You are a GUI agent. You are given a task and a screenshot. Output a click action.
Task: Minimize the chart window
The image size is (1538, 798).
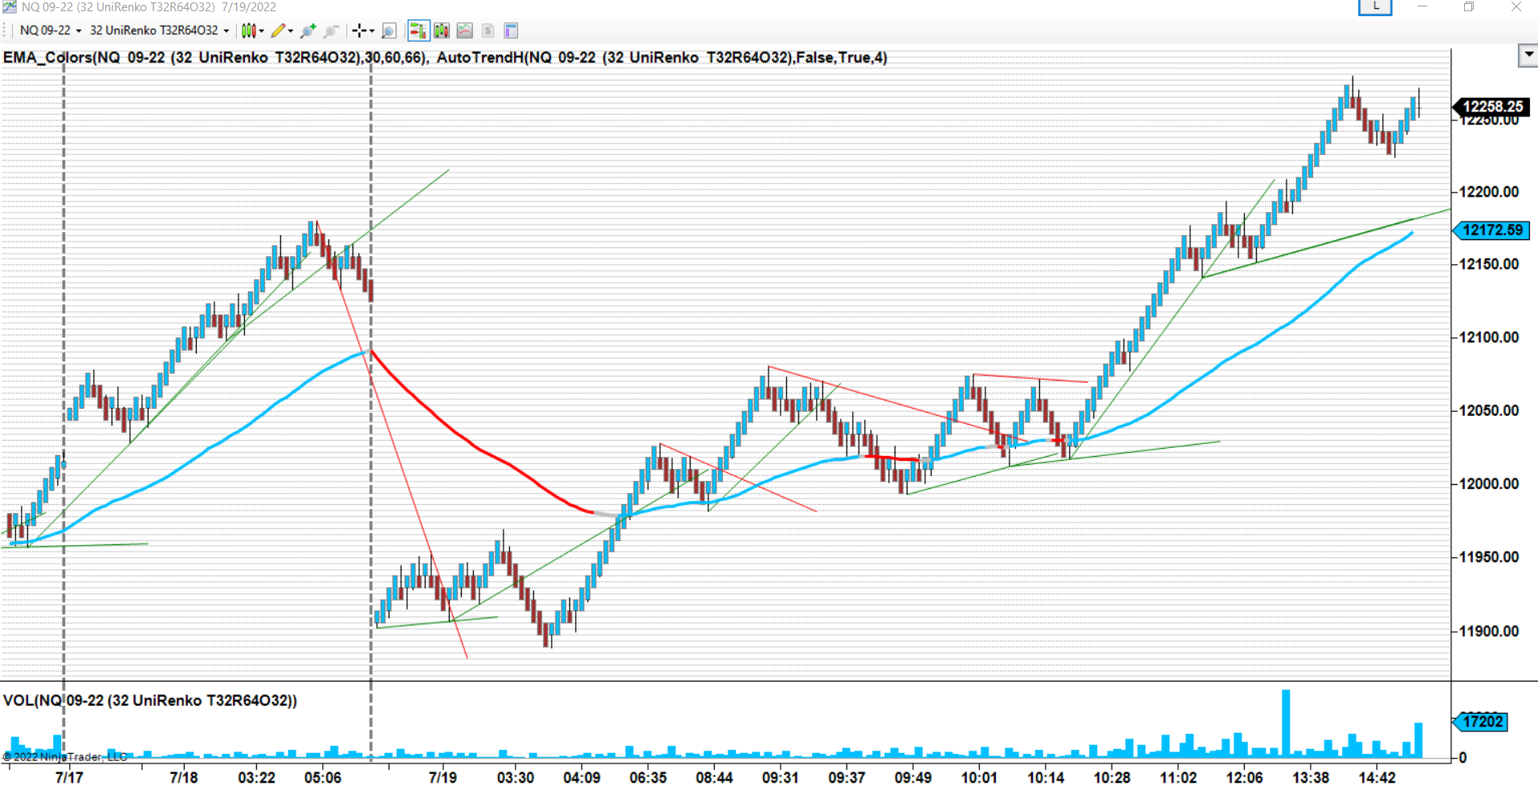(1422, 6)
